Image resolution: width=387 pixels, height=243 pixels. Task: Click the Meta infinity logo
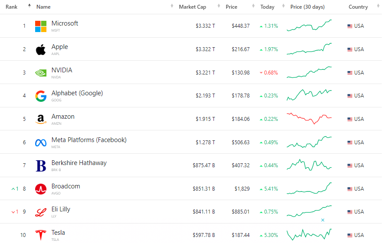41,143
